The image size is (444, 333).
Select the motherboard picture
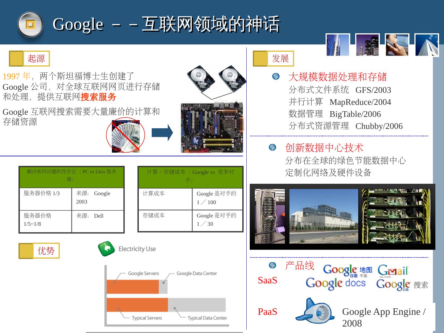[212, 128]
